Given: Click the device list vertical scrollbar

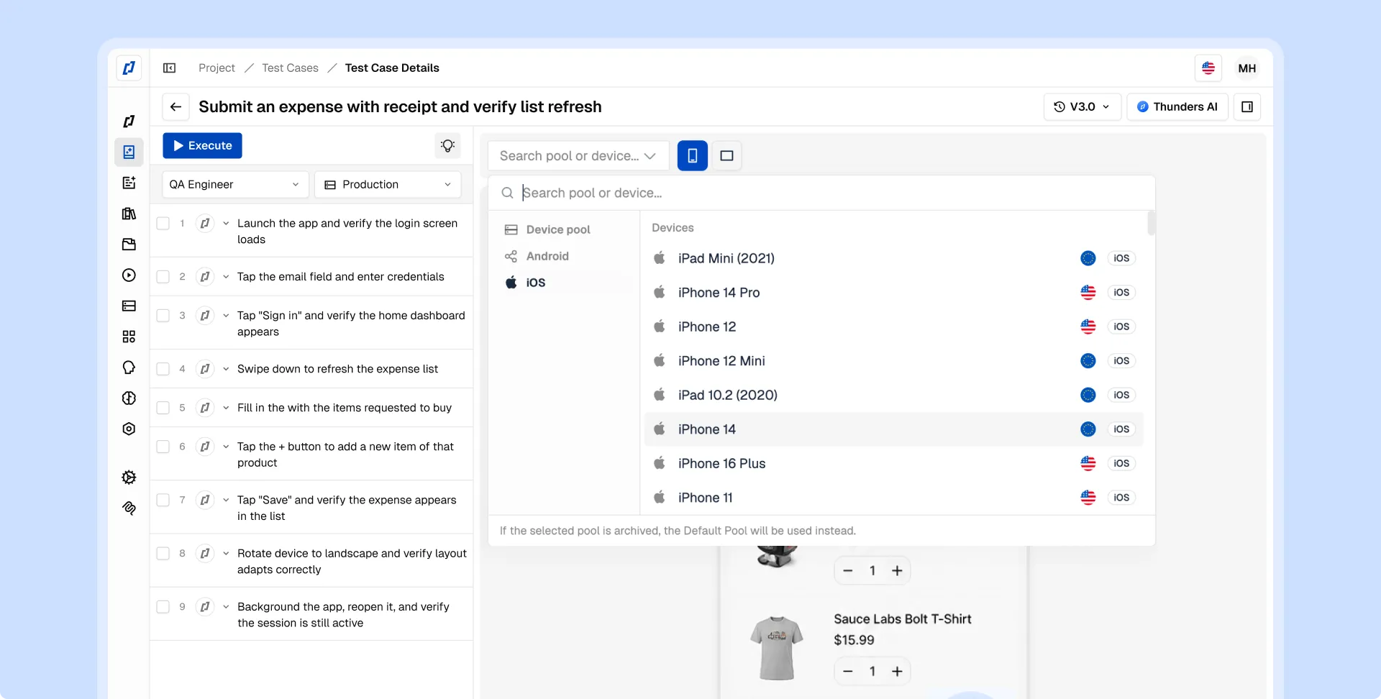Looking at the screenshot, I should tap(1151, 223).
